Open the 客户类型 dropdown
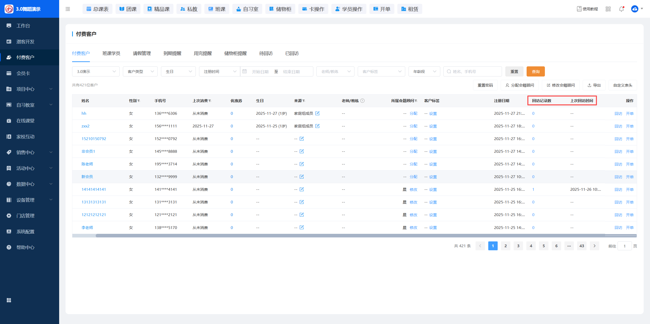Image resolution: width=650 pixels, height=324 pixels. click(140, 71)
